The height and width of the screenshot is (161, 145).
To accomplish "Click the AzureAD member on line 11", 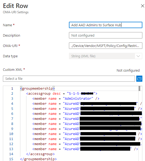I will click(x=87, y=139).
